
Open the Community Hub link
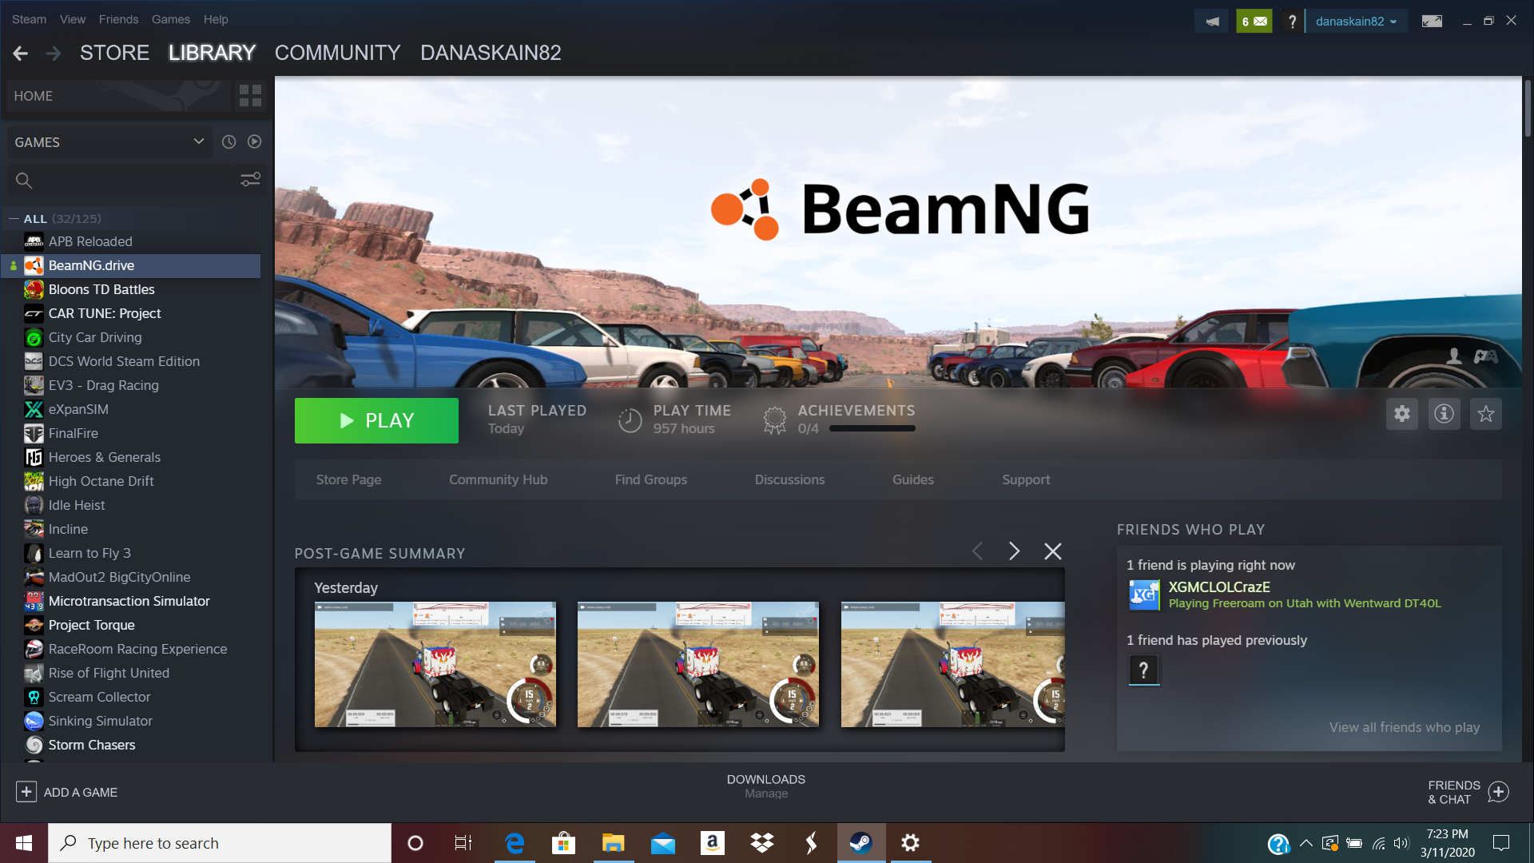(x=498, y=479)
